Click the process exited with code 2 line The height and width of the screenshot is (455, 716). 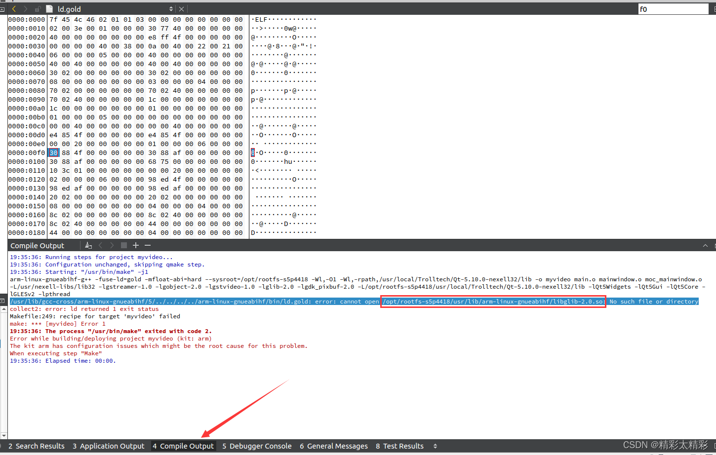tap(111, 331)
